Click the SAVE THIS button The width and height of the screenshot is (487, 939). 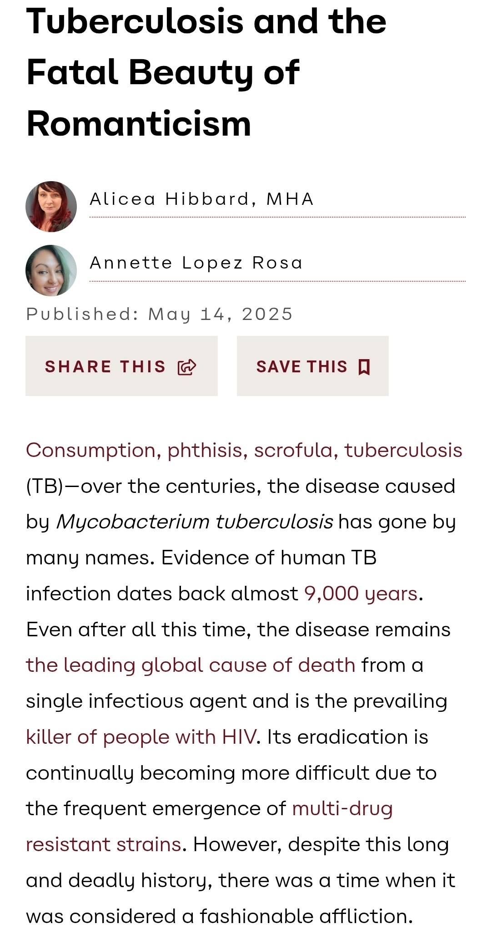[x=313, y=366]
